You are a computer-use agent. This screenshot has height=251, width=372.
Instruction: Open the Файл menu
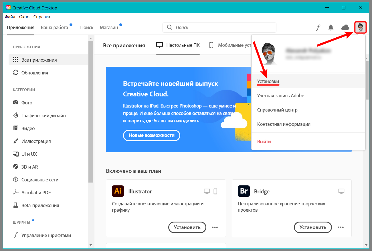coord(10,17)
